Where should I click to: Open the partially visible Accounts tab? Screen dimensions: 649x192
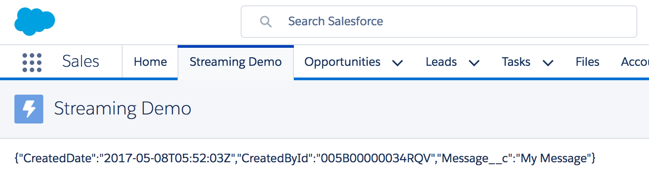pos(635,62)
